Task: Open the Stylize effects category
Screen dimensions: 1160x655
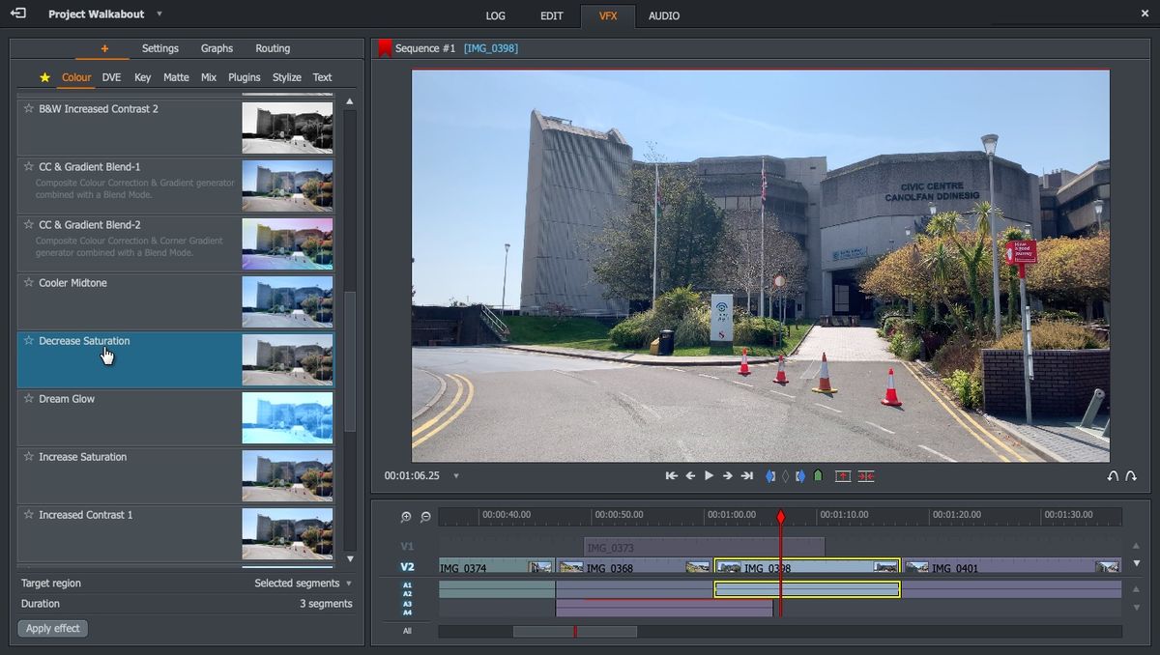Action: pyautogui.click(x=286, y=77)
